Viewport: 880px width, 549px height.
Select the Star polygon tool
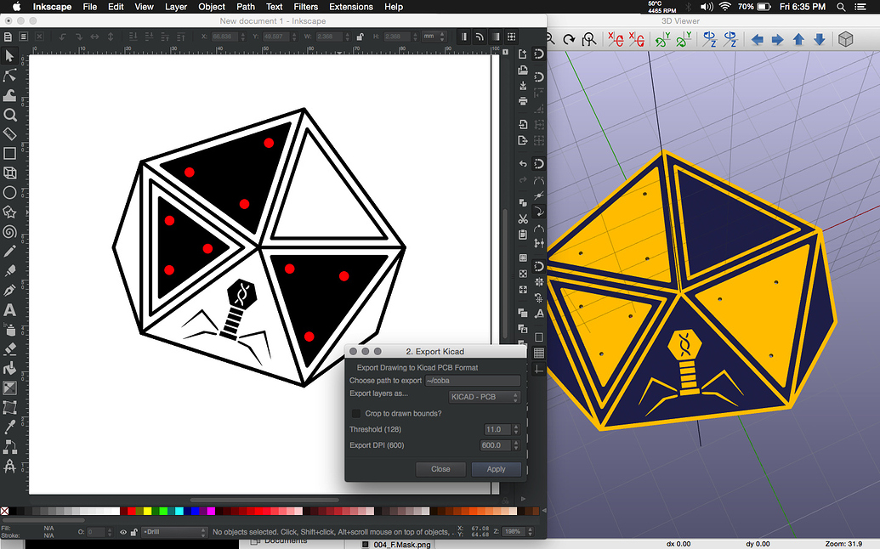[9, 212]
